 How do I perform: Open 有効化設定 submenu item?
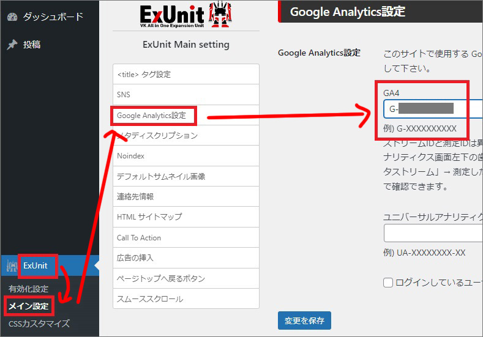coord(28,289)
